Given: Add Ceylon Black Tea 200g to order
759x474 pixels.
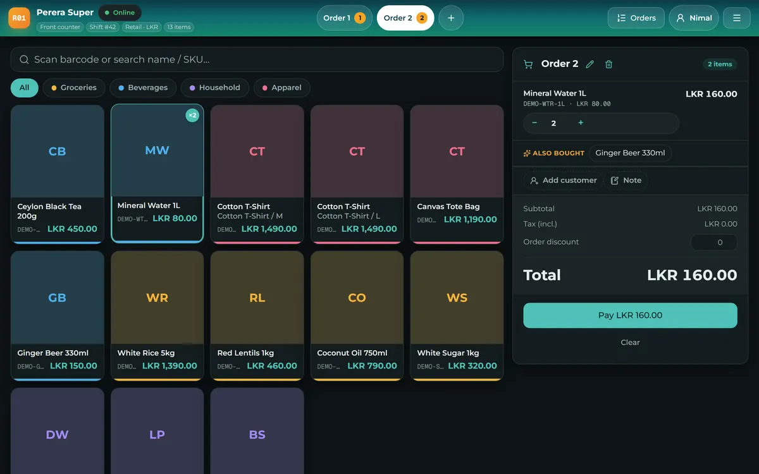Looking at the screenshot, I should 58,174.
